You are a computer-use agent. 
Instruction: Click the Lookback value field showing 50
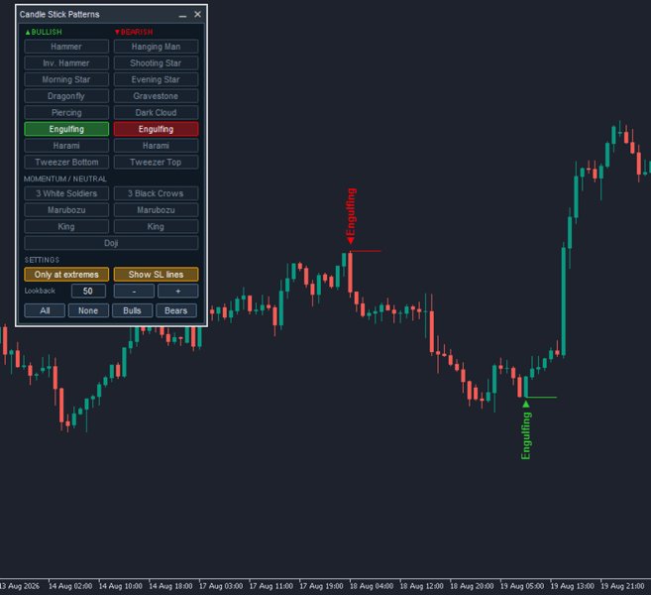pyautogui.click(x=88, y=291)
